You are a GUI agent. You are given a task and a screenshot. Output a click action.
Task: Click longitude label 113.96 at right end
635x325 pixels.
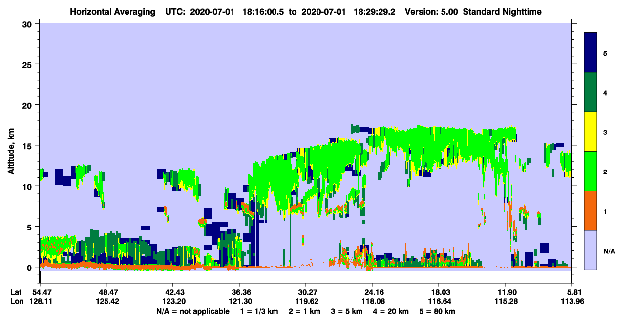click(572, 301)
